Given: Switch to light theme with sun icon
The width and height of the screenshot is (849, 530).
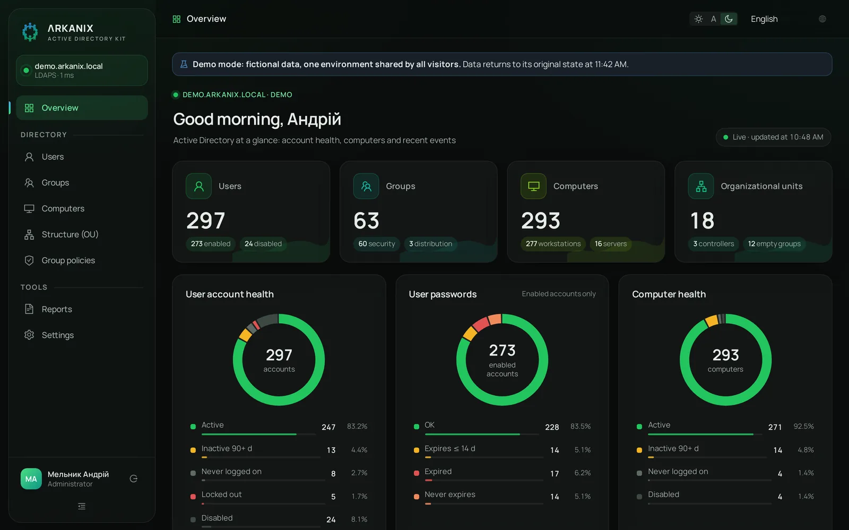Looking at the screenshot, I should [698, 19].
